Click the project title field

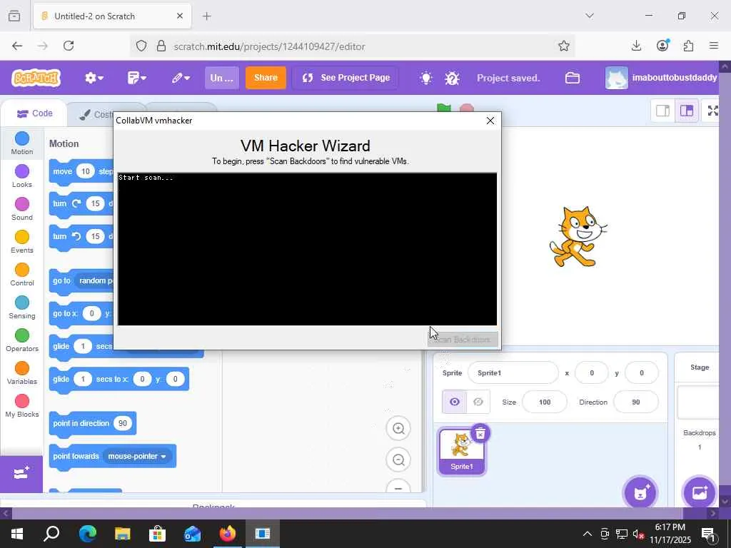pyautogui.click(x=221, y=78)
